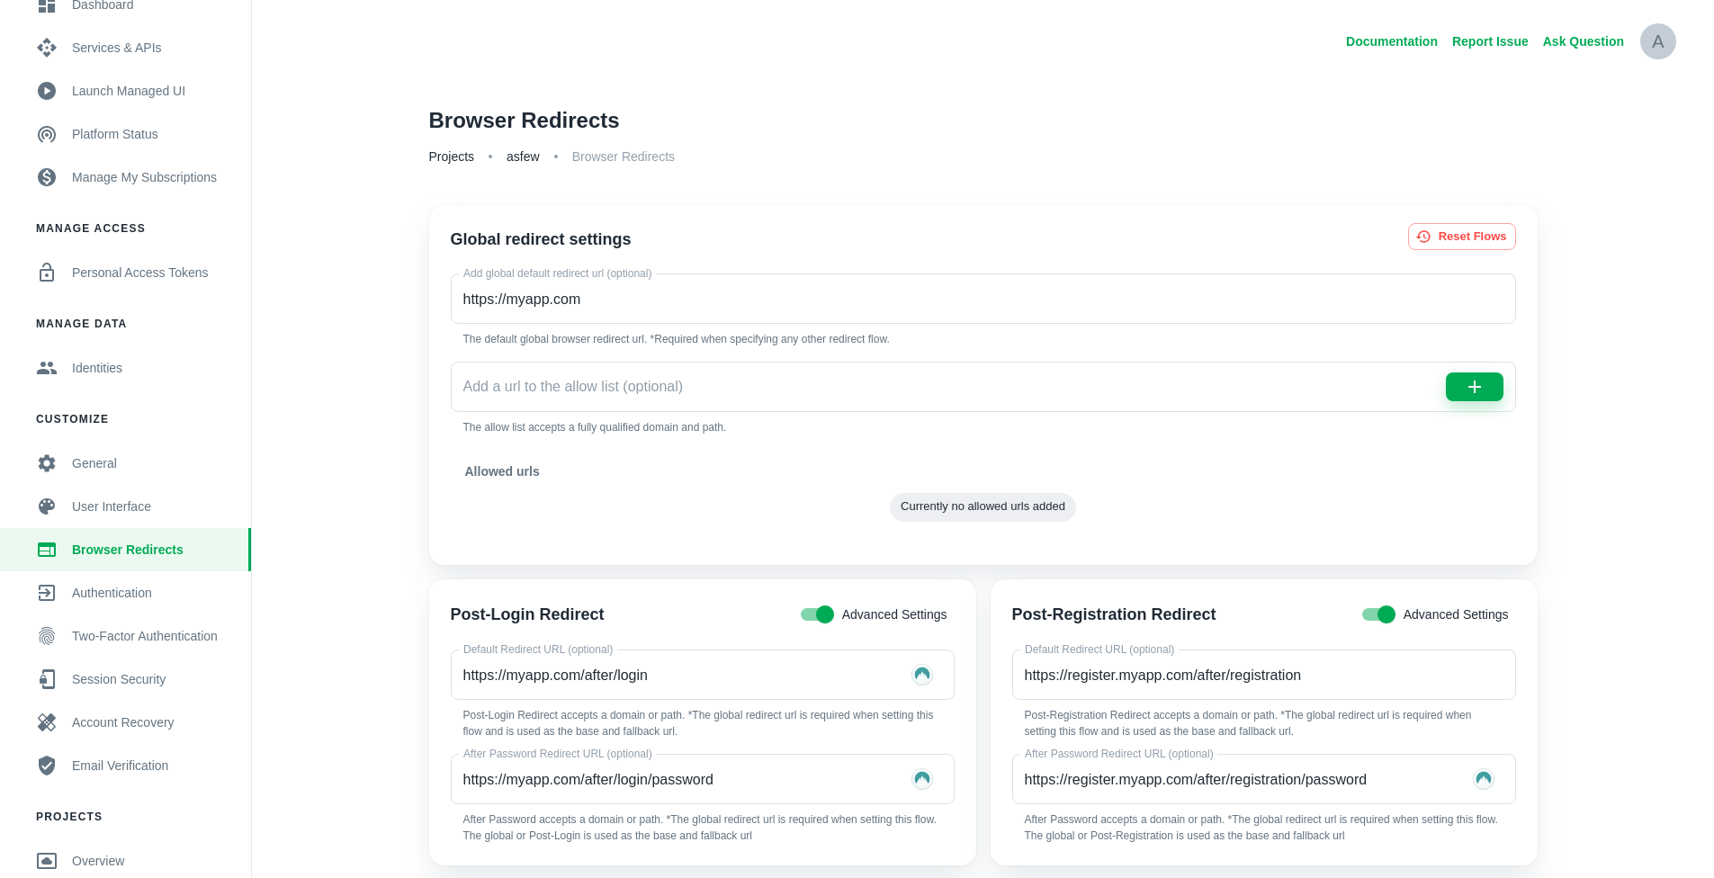Open the Dashboard from the sidebar icon
Screen dimensions: 1714x878
pos(47,5)
